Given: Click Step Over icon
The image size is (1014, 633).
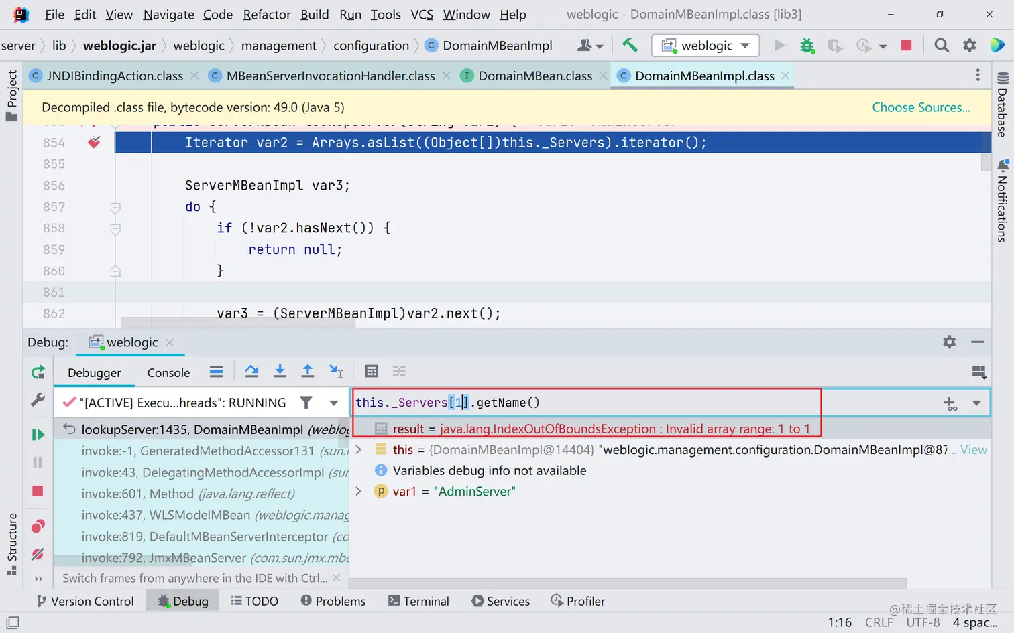Looking at the screenshot, I should (x=252, y=371).
